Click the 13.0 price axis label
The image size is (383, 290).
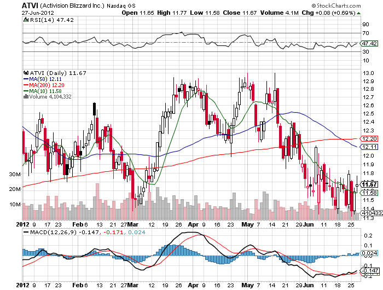click(x=368, y=73)
